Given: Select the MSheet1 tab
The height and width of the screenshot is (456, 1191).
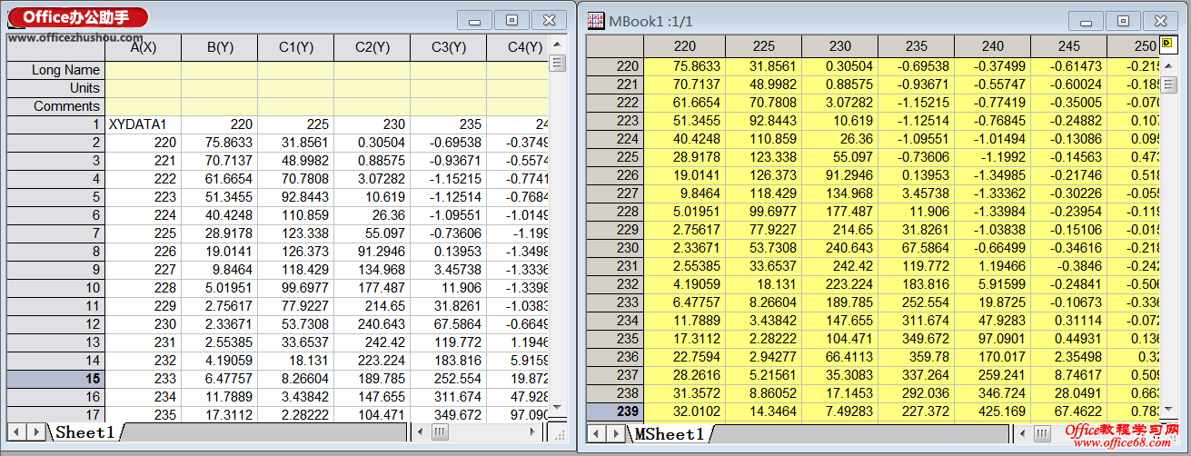Looking at the screenshot, I should point(670,434).
